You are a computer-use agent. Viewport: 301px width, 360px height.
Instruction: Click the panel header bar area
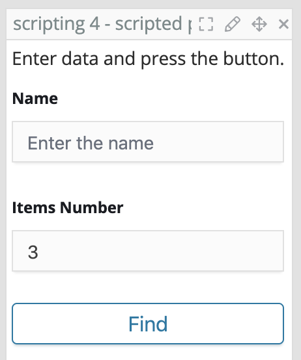149,24
